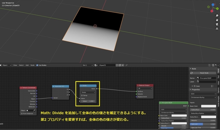Click the pan hand viewport icon
This screenshot has width=220, height=130.
tap(217, 20)
